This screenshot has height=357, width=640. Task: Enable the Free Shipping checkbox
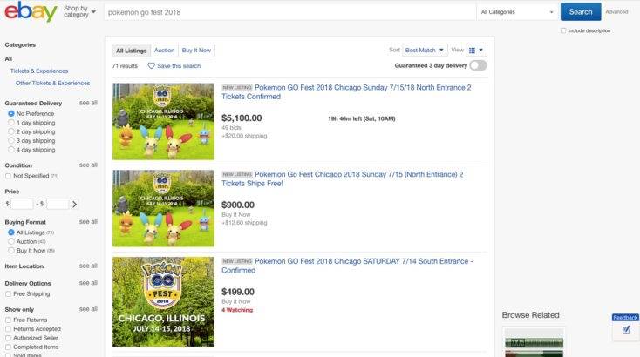pyautogui.click(x=8, y=293)
